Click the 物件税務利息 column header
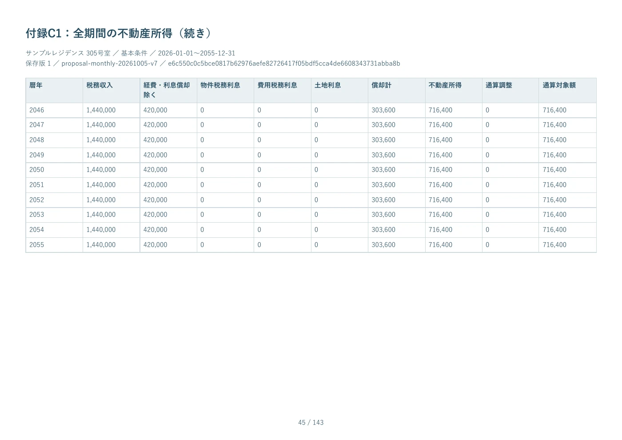This screenshot has width=622, height=440. tap(225, 90)
